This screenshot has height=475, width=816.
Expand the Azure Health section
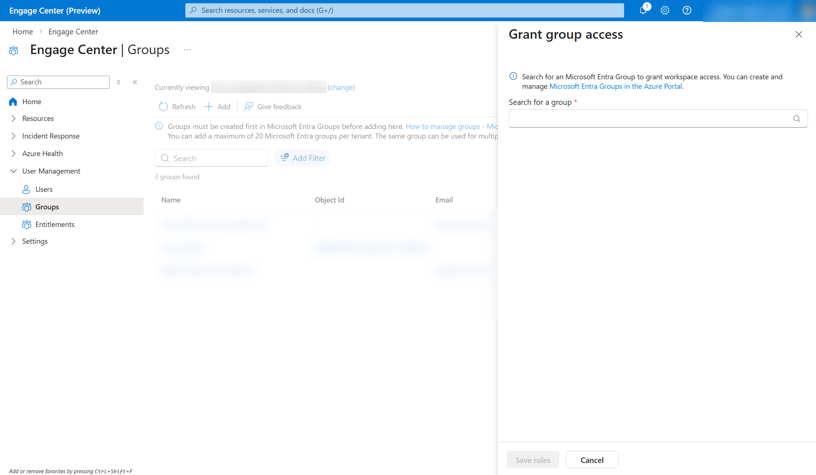tap(14, 153)
